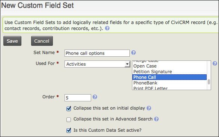
Task: Show help for Collapse on initial display
Action: click(149, 108)
